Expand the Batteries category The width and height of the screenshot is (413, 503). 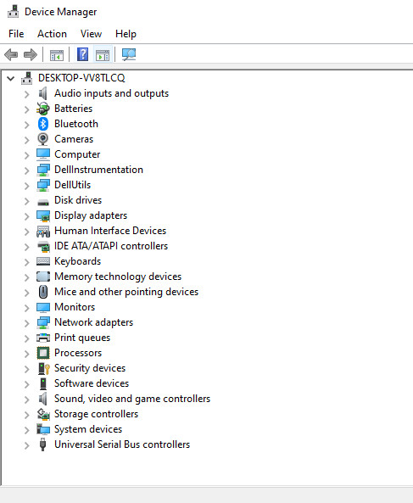pyautogui.click(x=27, y=109)
